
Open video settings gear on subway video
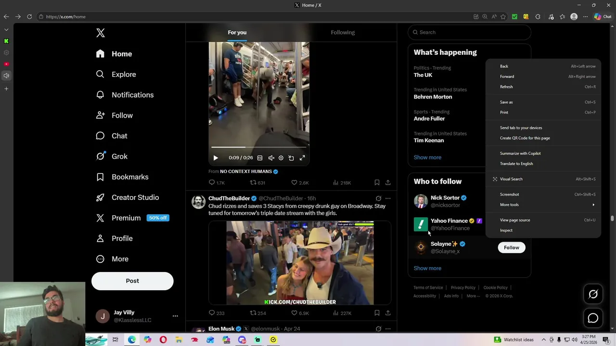281,158
